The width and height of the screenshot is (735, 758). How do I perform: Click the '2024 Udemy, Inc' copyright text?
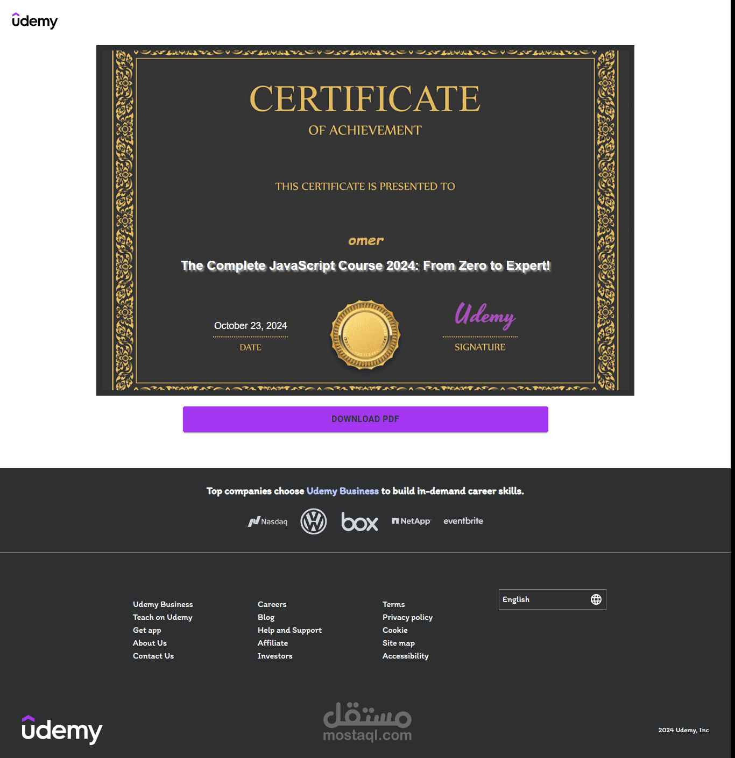coord(684,730)
